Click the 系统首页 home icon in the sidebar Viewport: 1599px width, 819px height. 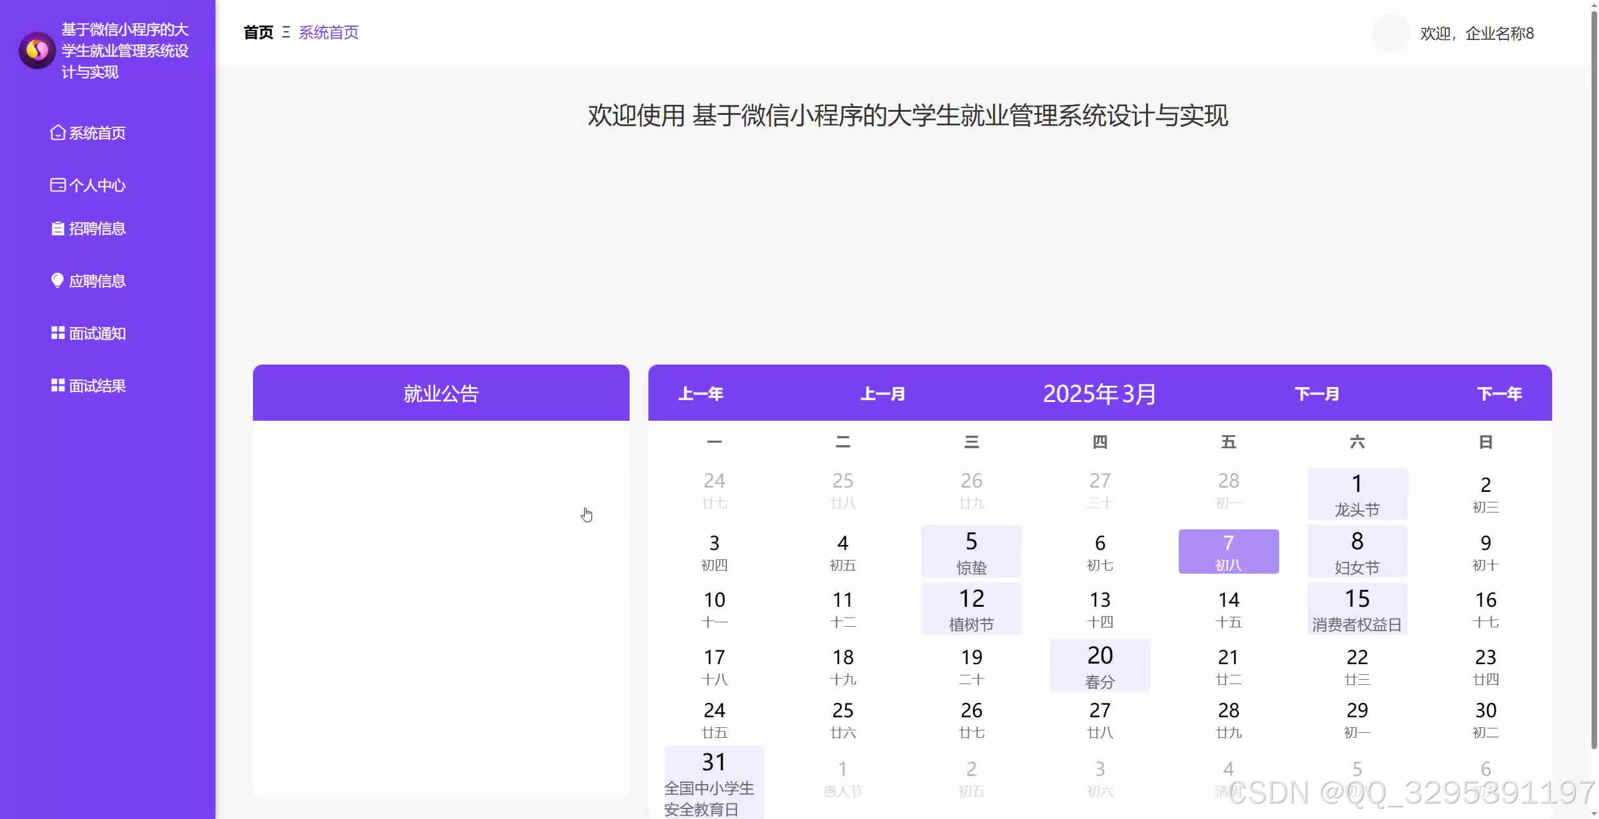[57, 132]
